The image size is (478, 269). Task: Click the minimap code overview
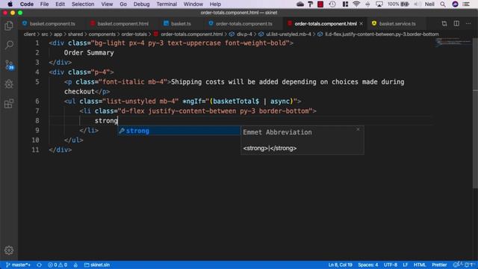point(453,42)
